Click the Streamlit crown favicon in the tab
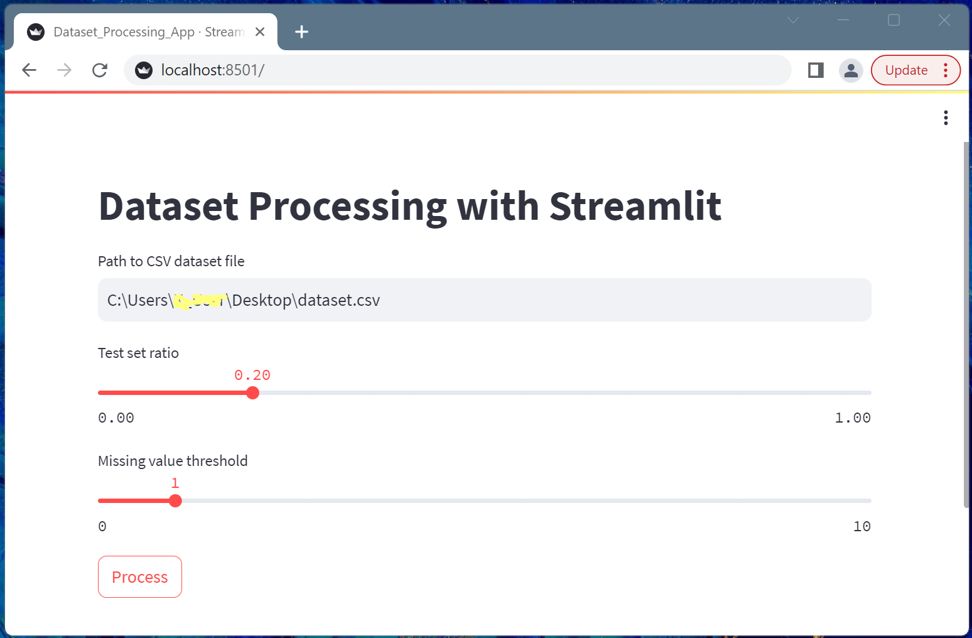Image resolution: width=972 pixels, height=638 pixels. click(x=36, y=31)
